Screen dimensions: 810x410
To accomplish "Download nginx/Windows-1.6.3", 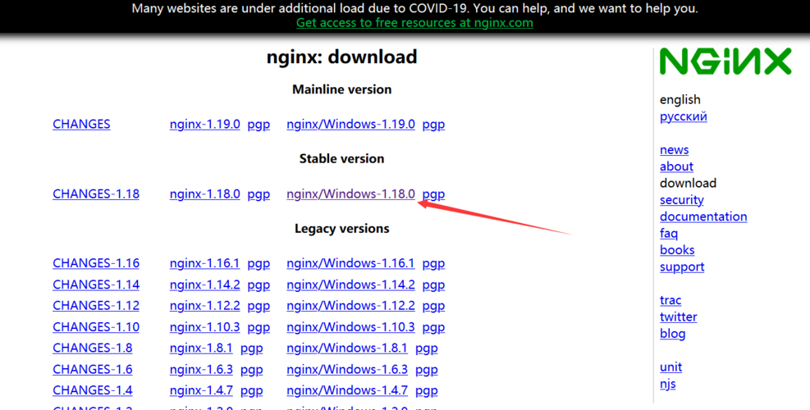I will (x=347, y=370).
